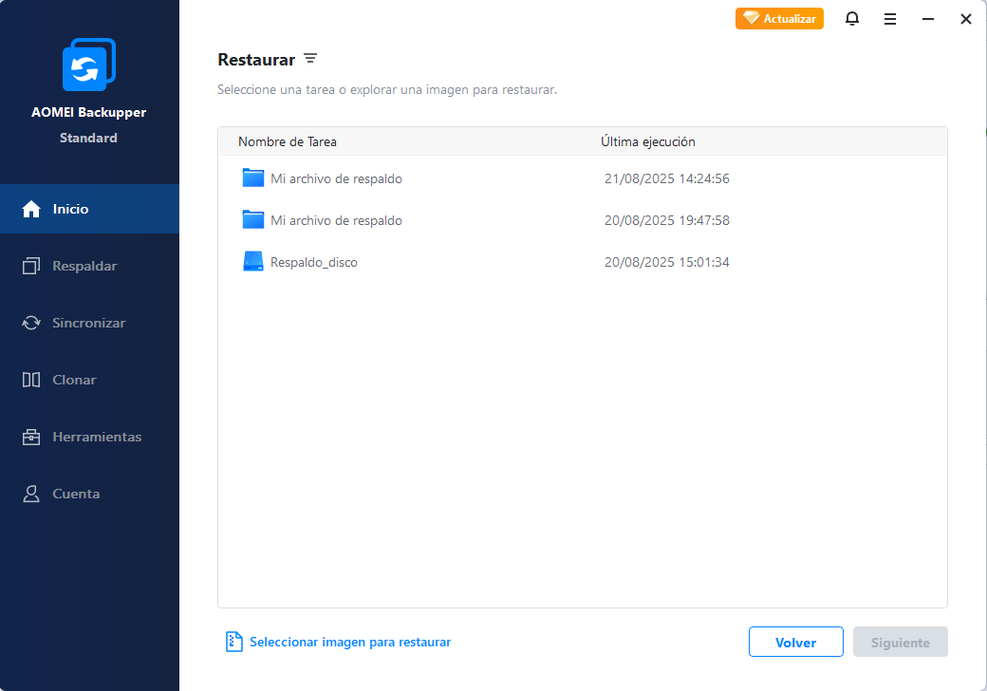
Task: Select the Respaldo_disco backup task
Action: point(314,262)
